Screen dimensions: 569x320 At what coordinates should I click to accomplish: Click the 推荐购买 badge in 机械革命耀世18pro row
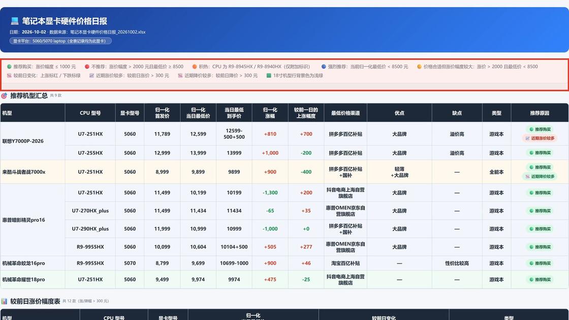click(x=540, y=280)
